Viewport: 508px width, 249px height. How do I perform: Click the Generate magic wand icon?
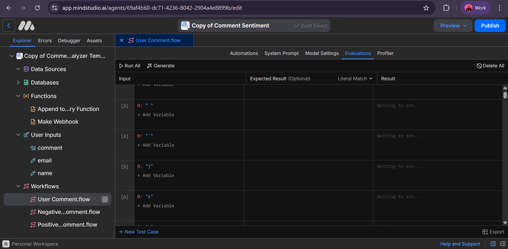click(150, 66)
